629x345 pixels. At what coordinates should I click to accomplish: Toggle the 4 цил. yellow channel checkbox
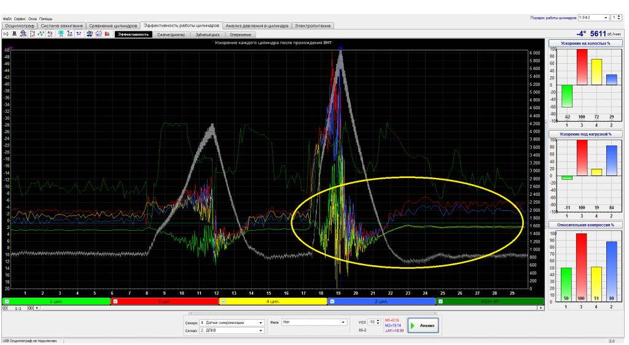pos(224,301)
